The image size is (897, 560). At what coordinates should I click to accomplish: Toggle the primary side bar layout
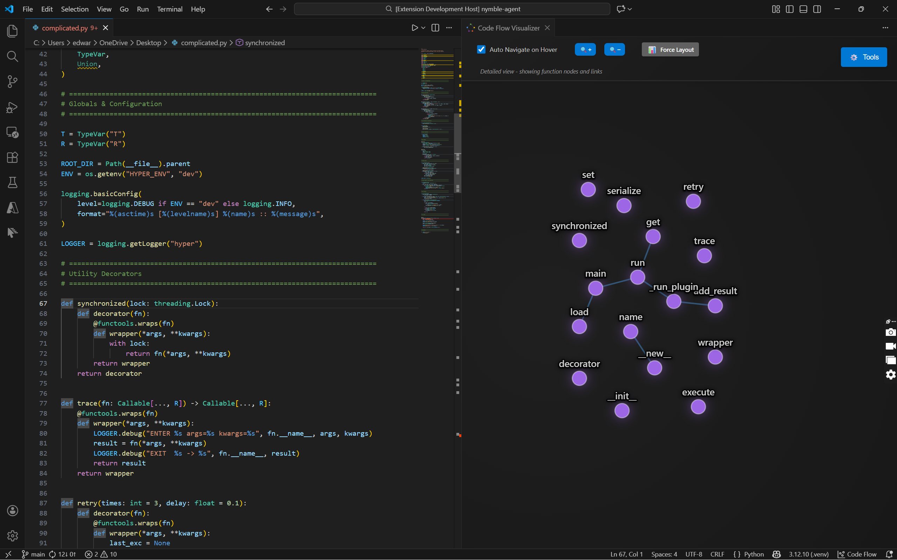[789, 9]
